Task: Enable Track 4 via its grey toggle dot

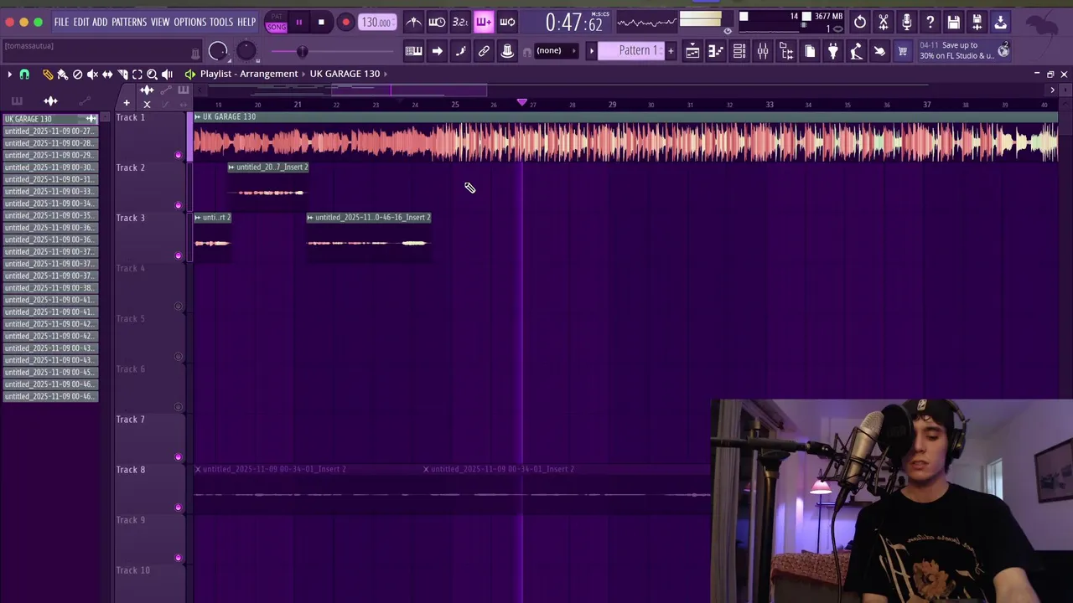Action: pyautogui.click(x=178, y=307)
